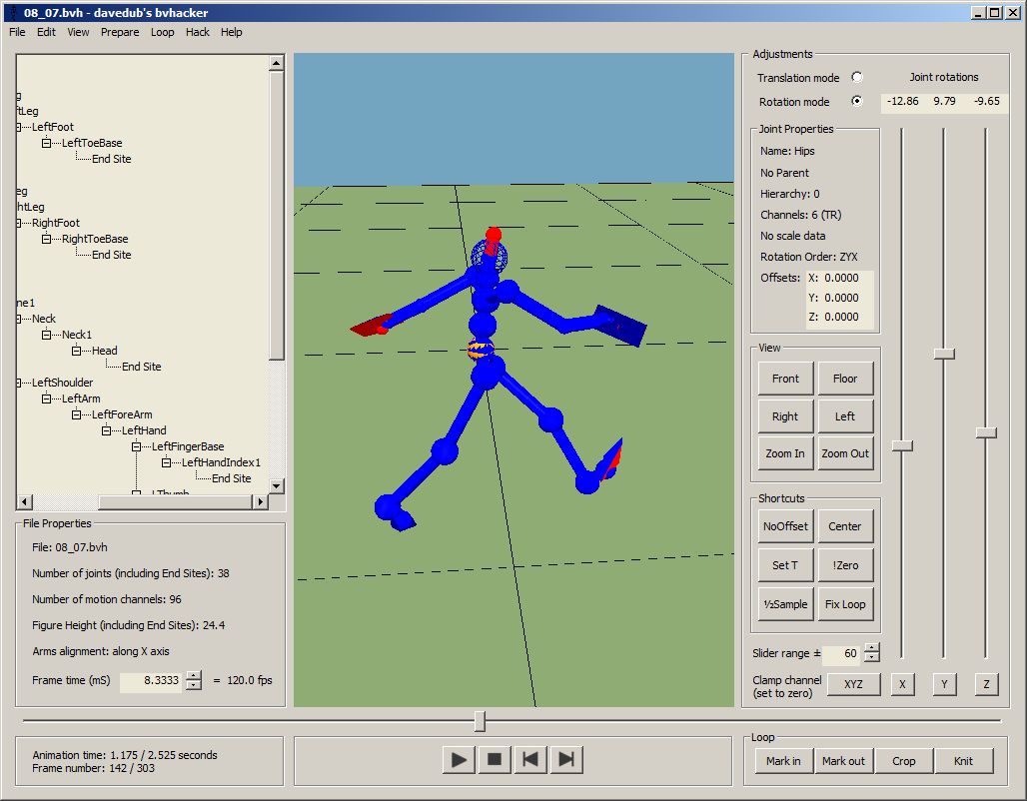Collapse the LeftArm tree node

pos(47,399)
